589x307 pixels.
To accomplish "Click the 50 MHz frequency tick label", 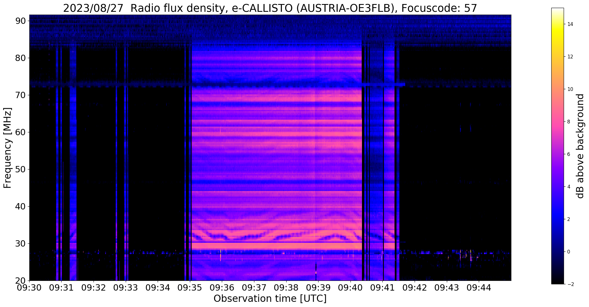I will [21, 169].
